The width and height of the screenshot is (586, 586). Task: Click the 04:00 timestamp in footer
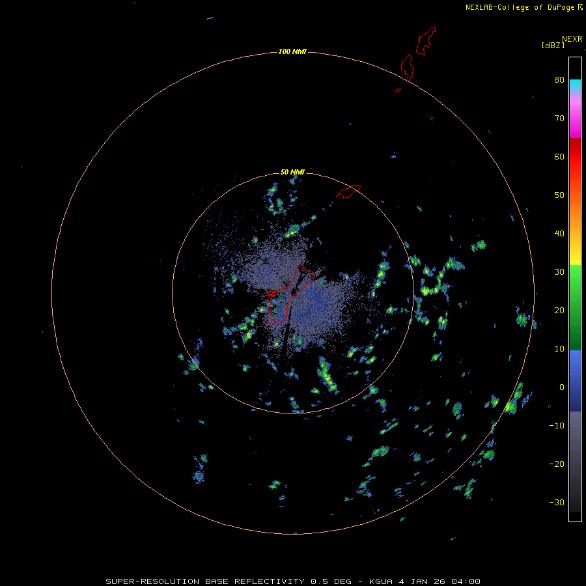coord(466,581)
